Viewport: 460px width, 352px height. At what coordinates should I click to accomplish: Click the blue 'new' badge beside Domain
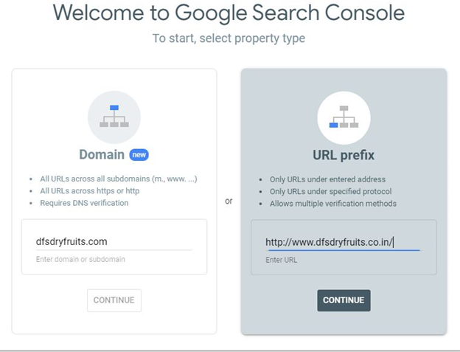[139, 155]
